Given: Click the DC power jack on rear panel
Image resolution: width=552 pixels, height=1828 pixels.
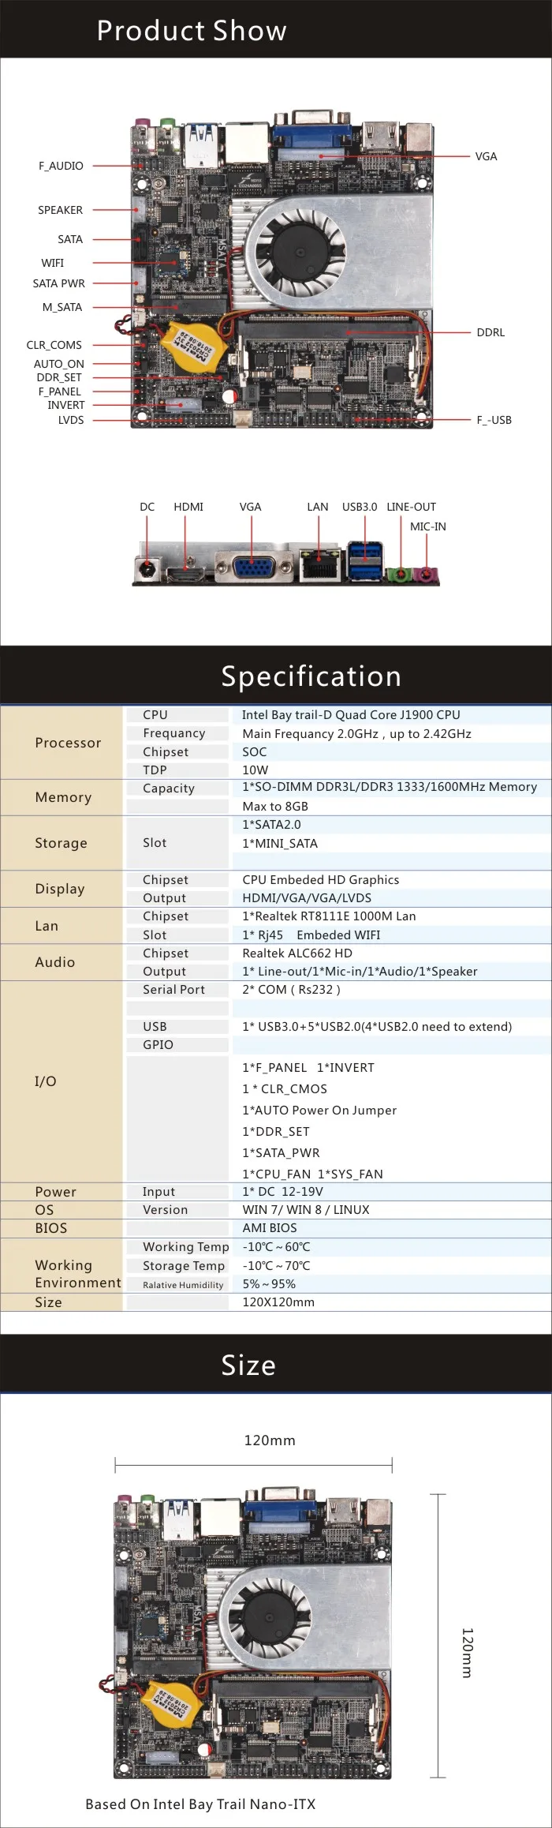Looking at the screenshot, I should 147,568.
